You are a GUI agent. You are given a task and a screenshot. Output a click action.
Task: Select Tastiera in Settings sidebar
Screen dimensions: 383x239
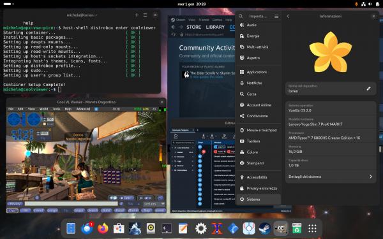click(x=259, y=141)
